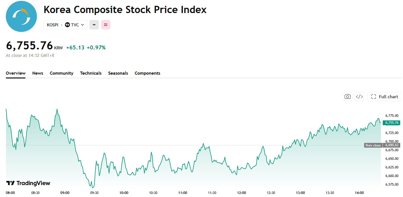Click the Prev close price label
Image resolution: width=403 pixels, height=197 pixels.
[x=373, y=145]
